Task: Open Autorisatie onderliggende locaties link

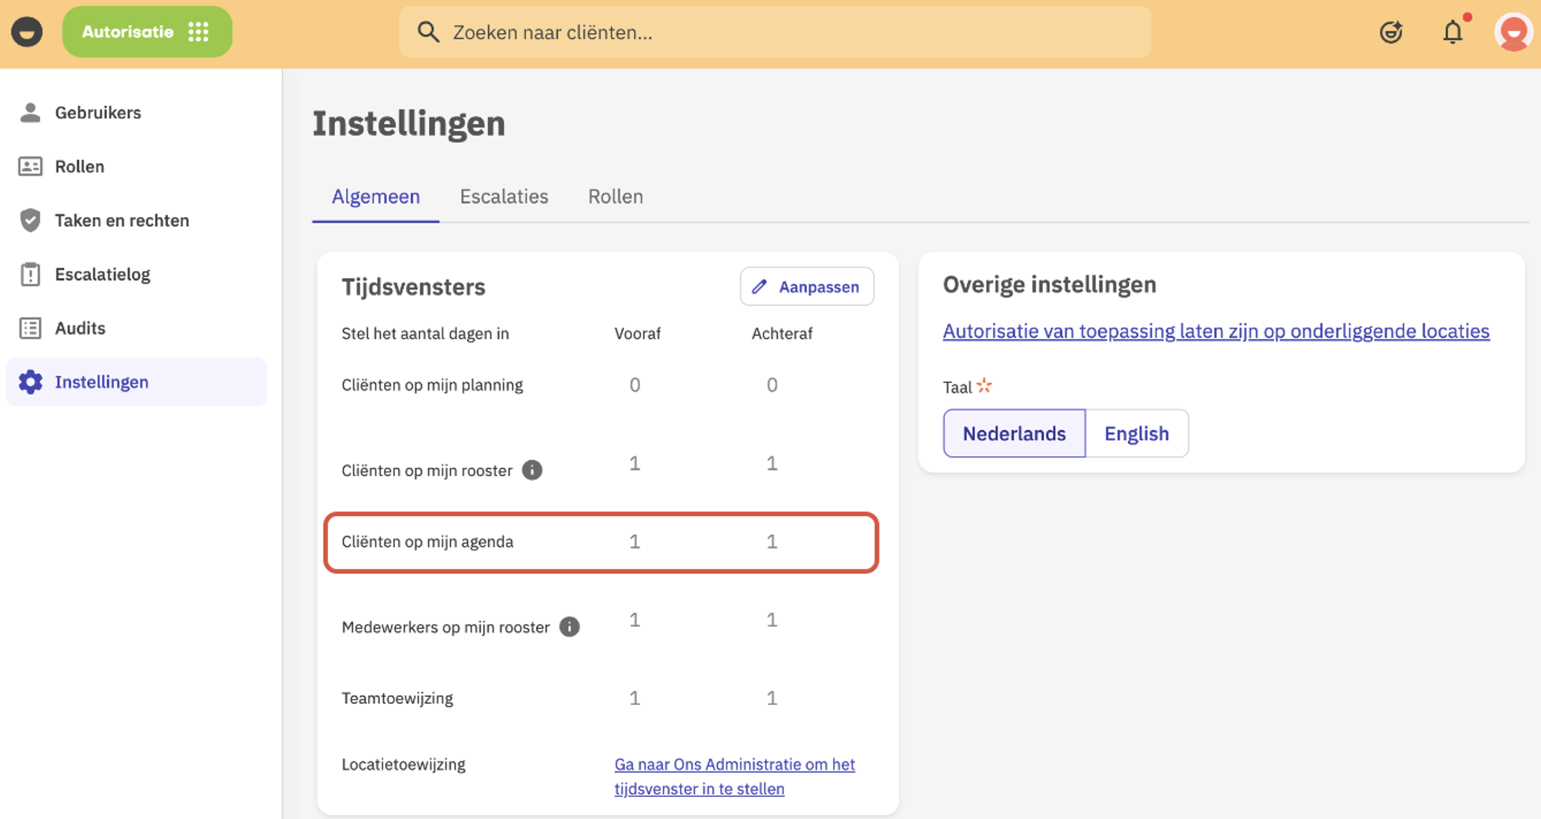Action: [x=1216, y=331]
